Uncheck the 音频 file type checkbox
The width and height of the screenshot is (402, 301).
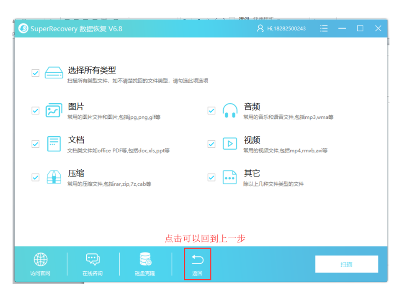pyautogui.click(x=211, y=110)
